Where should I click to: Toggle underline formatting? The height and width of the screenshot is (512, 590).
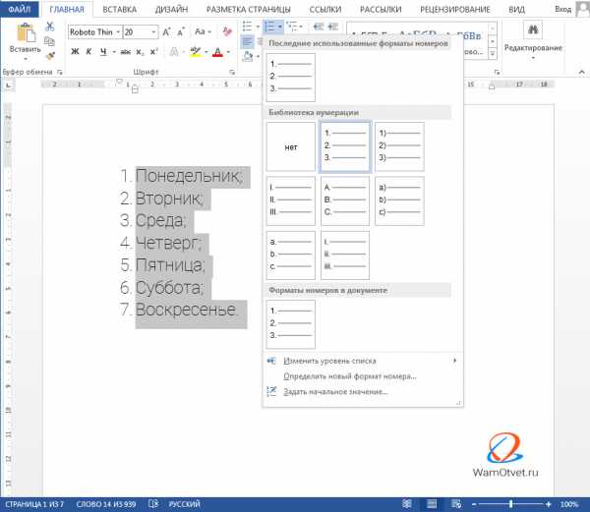[100, 51]
